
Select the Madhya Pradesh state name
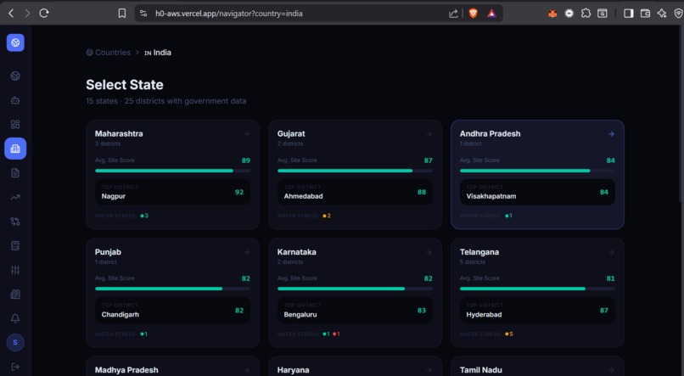pos(126,370)
